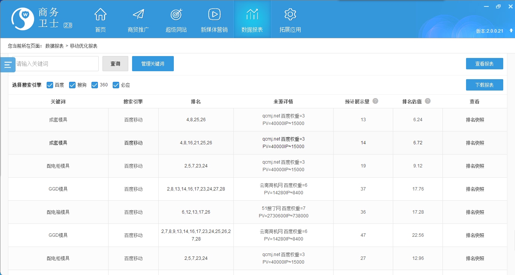Focus the 请输入关键词 search field
Viewport: 515px width, 275px height.
coord(57,64)
